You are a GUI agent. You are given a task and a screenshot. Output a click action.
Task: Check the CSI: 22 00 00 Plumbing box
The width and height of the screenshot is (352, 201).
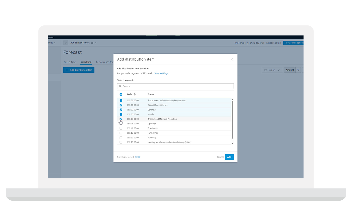coord(121,138)
